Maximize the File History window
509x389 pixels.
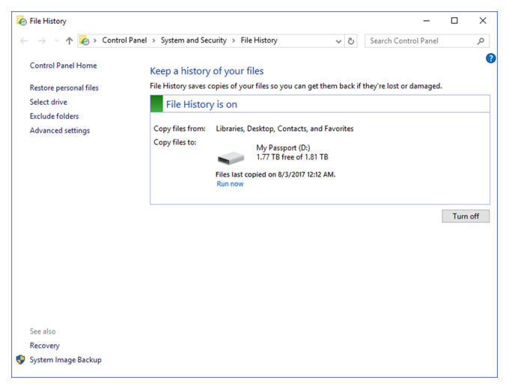[454, 21]
